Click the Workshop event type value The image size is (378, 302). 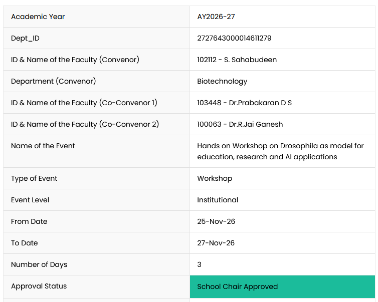215,178
